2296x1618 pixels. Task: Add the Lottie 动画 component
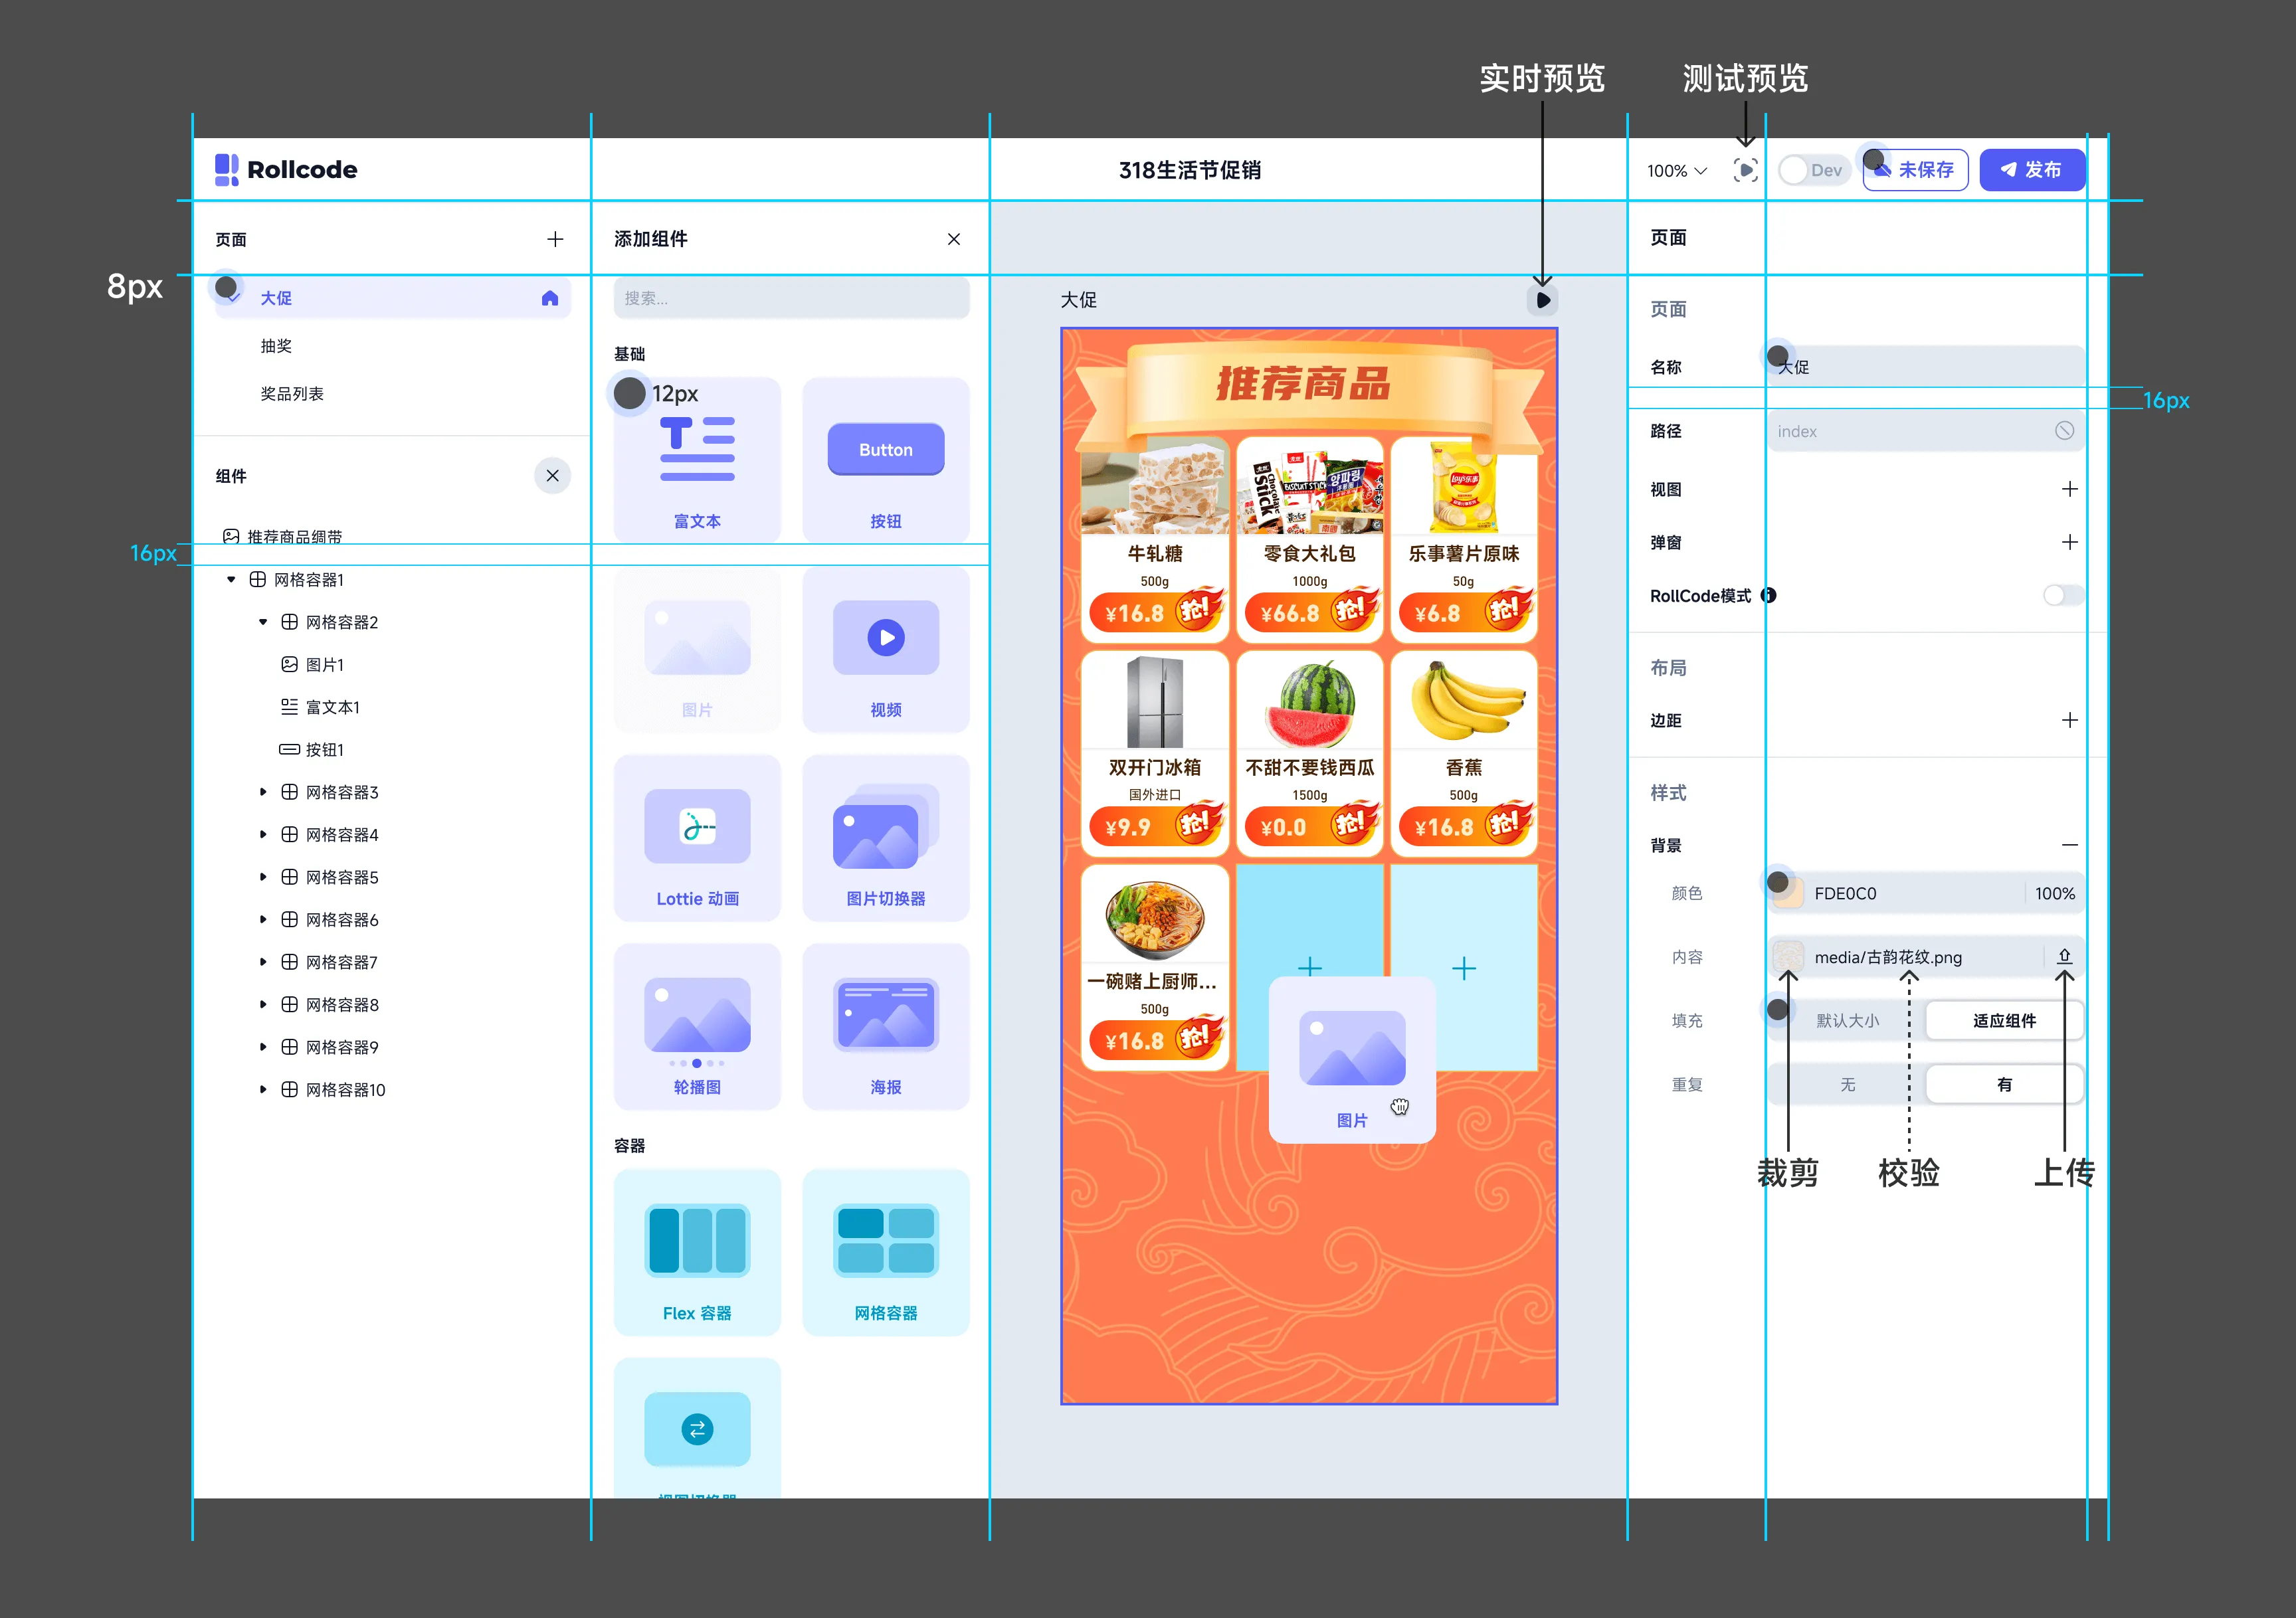697,838
